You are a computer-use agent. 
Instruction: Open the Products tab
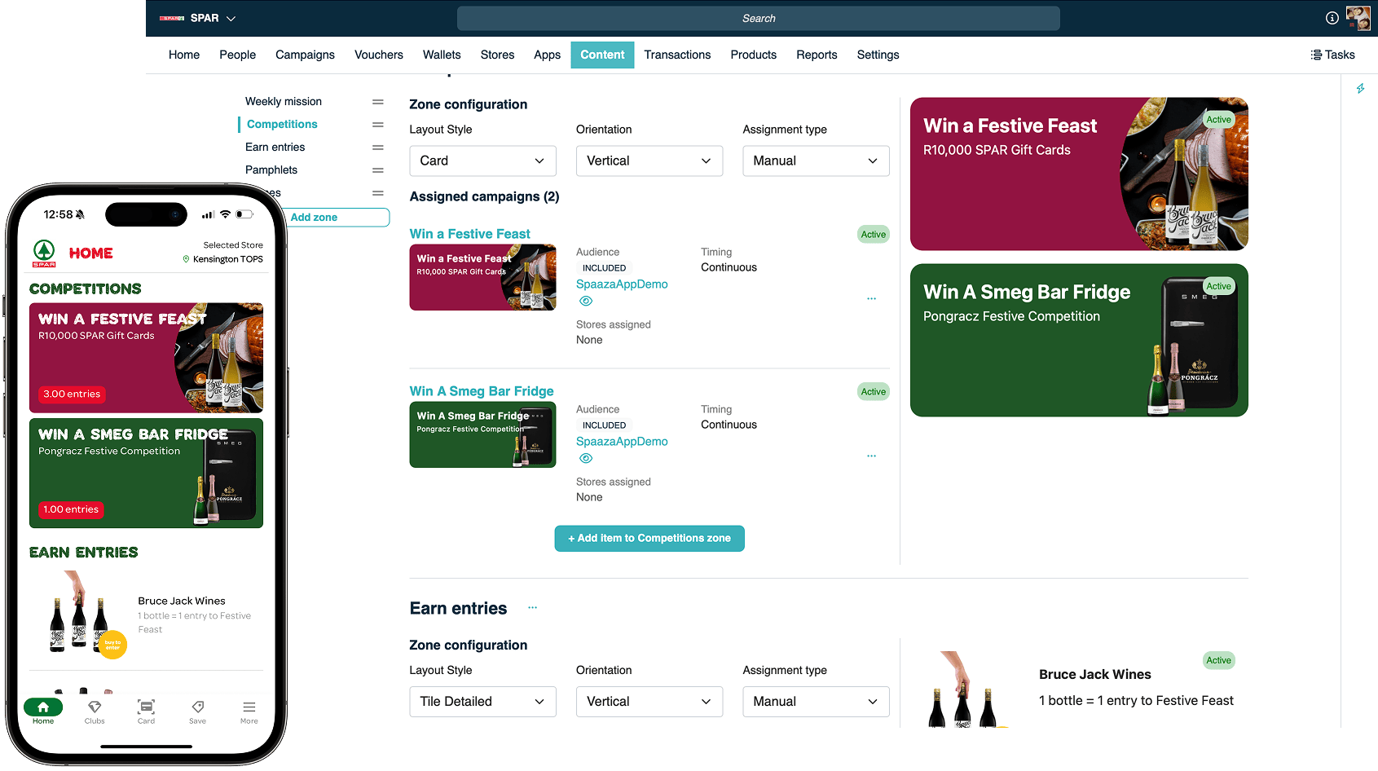(753, 55)
